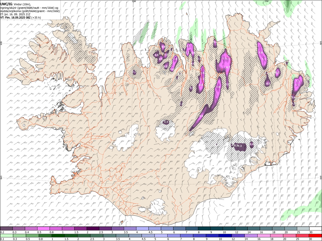The width and height of the screenshot is (322, 241).
Task: Click the '20W' longitude label at the top
Action: point(134,1)
